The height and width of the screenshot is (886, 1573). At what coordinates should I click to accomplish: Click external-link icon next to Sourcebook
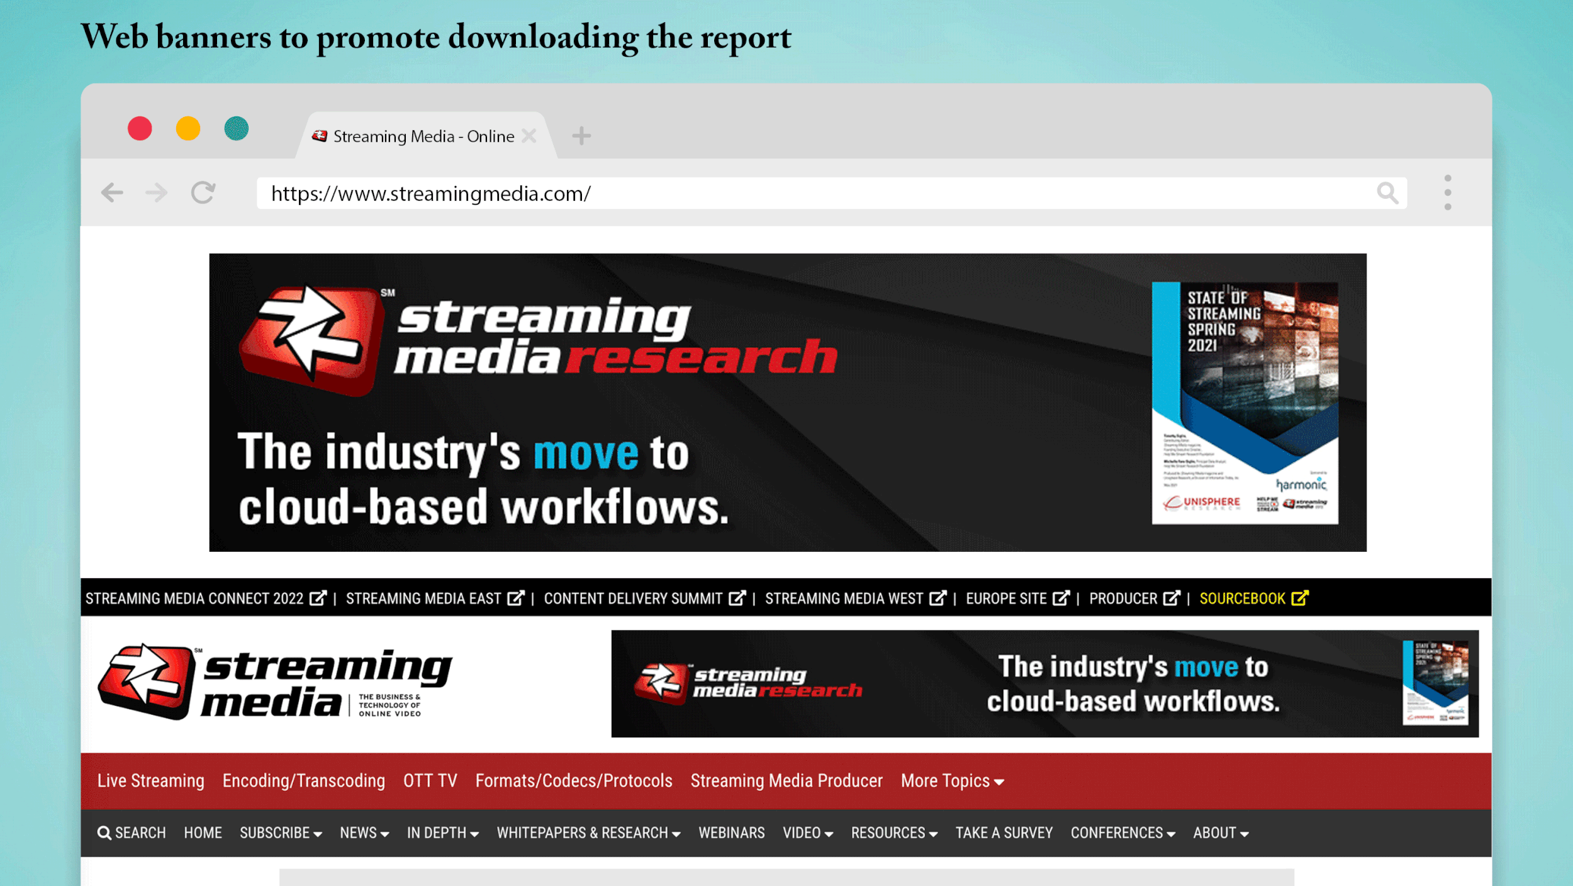coord(1300,598)
